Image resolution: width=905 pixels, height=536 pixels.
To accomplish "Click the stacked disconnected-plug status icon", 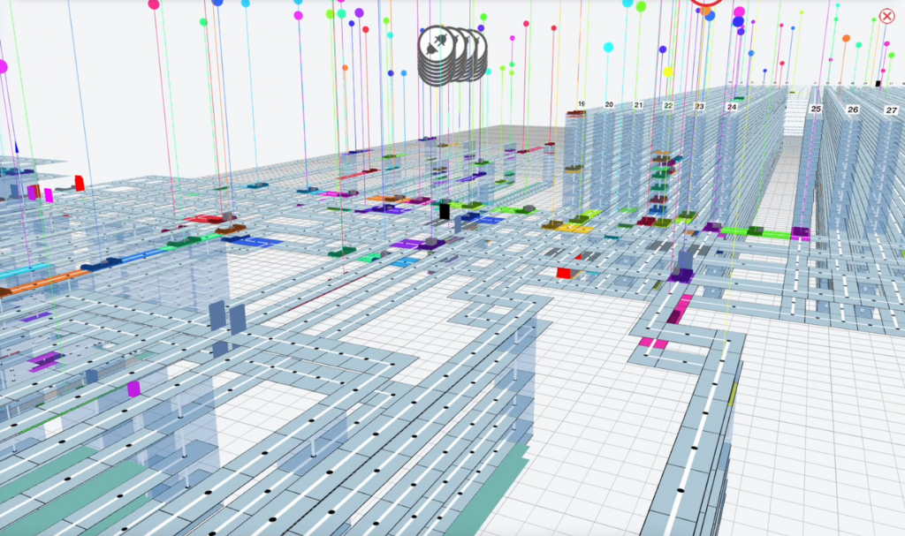I will click(x=451, y=55).
